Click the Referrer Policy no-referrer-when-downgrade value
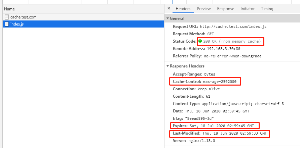Screen dimensions: 300x148 tap(233, 56)
